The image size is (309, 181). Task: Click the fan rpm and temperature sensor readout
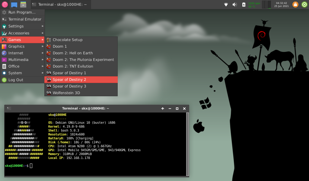[254, 5]
